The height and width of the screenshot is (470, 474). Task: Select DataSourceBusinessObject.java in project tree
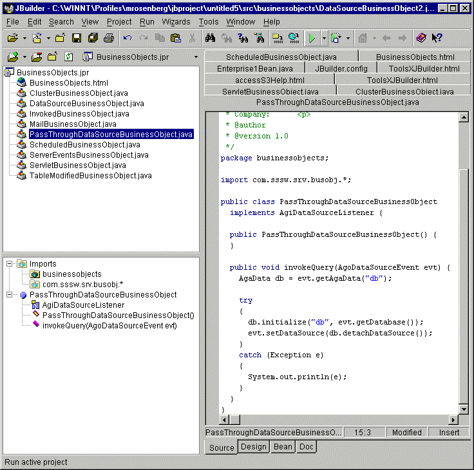click(x=87, y=104)
